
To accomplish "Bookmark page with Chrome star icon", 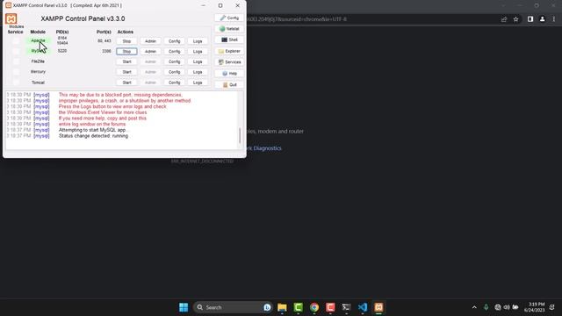I will [x=515, y=19].
